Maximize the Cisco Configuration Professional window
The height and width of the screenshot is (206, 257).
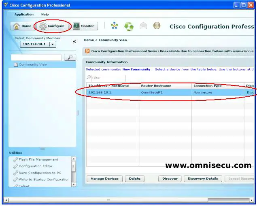coord(244,5)
